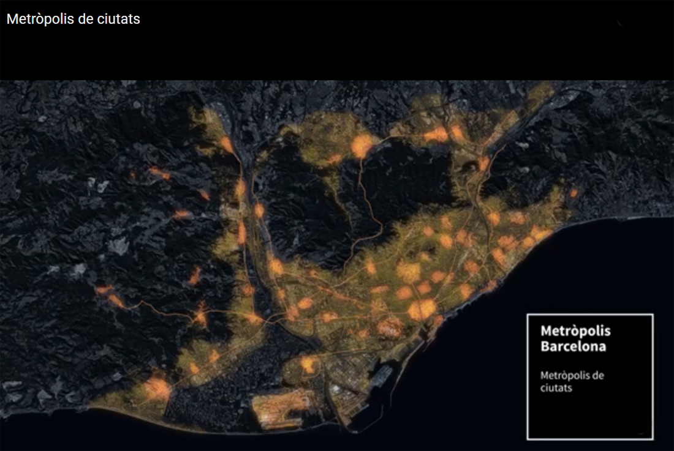Click the 'Metròpolis Barcelona' heading in the white-bordered box

575,338
